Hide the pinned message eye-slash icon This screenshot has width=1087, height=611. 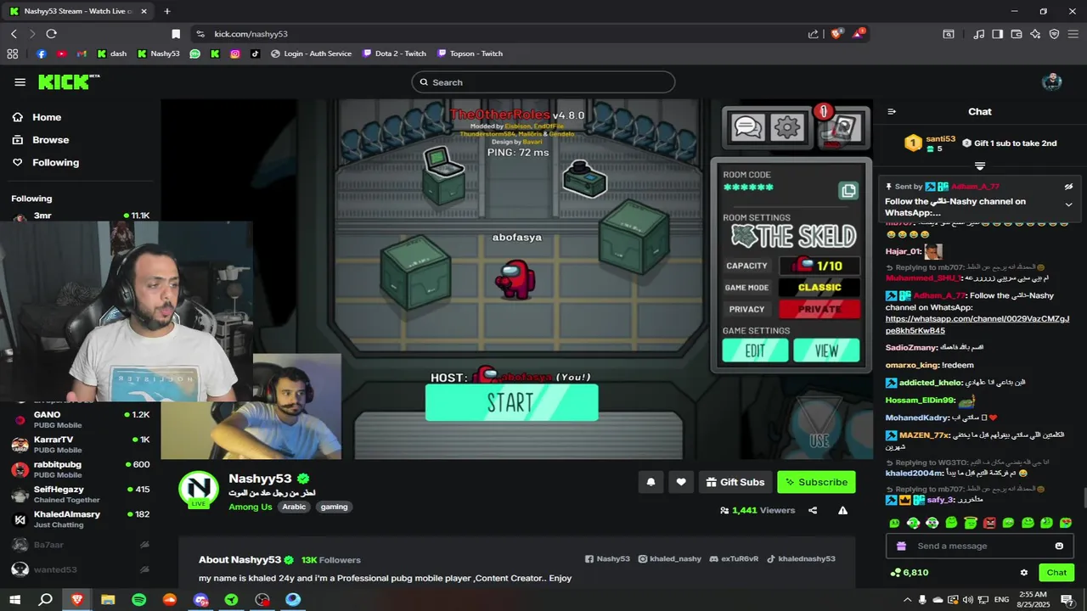point(1068,187)
